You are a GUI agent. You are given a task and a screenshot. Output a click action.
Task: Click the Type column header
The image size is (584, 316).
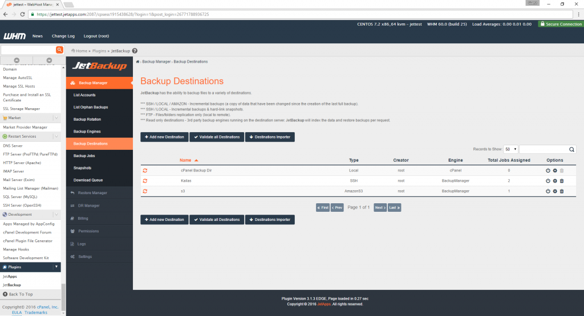click(354, 160)
